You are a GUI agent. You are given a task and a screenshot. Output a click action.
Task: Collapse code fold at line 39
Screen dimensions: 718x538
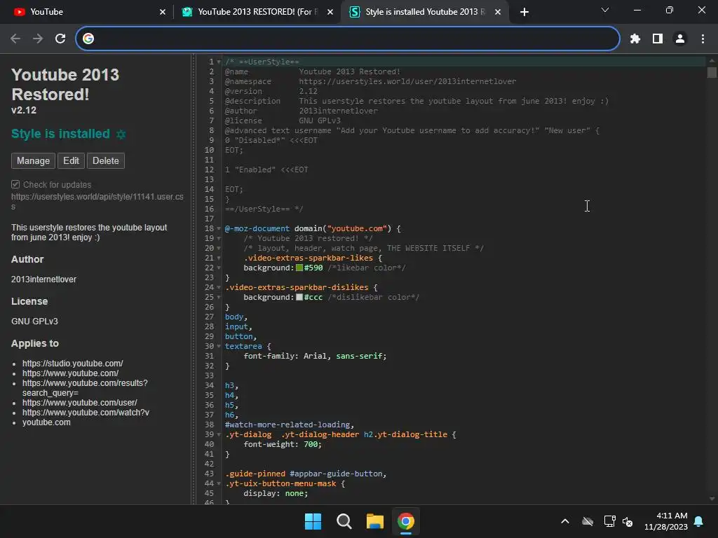(219, 434)
